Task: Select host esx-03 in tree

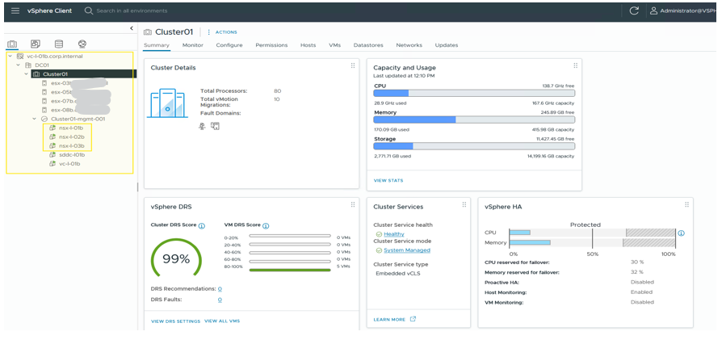Action: [x=61, y=83]
